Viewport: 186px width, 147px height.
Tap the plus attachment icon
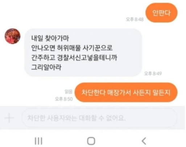[x=9, y=118]
